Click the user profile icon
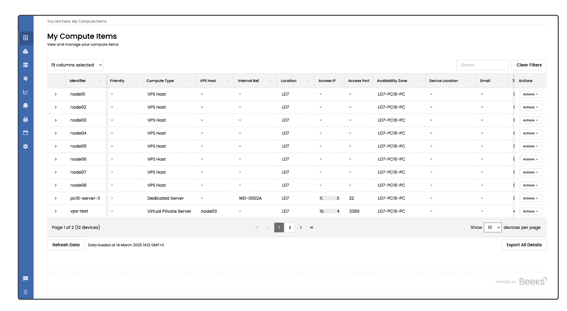The height and width of the screenshot is (311, 567). coord(26,292)
